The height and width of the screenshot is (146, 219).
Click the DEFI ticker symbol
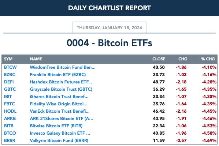point(9,82)
